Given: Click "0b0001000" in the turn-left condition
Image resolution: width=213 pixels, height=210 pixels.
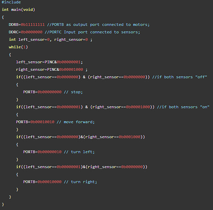Looking at the screenshot, I should click(130, 137).
